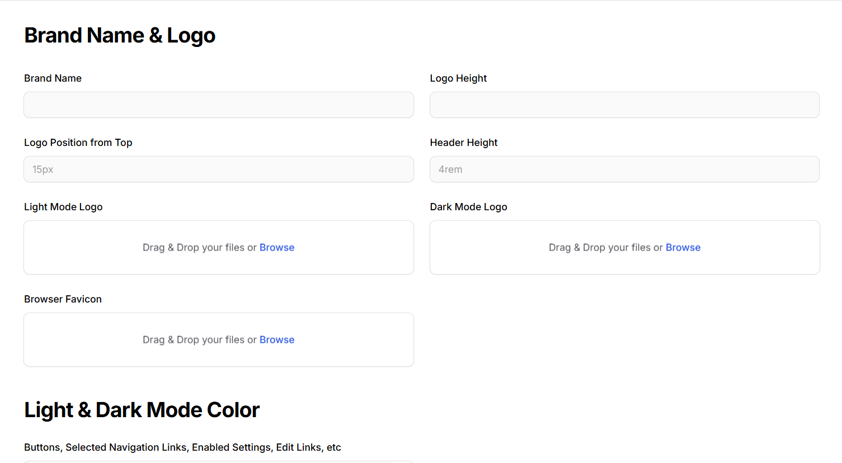Click the Brand Name label
Screen dimensions: 842x463
pyautogui.click(x=53, y=78)
